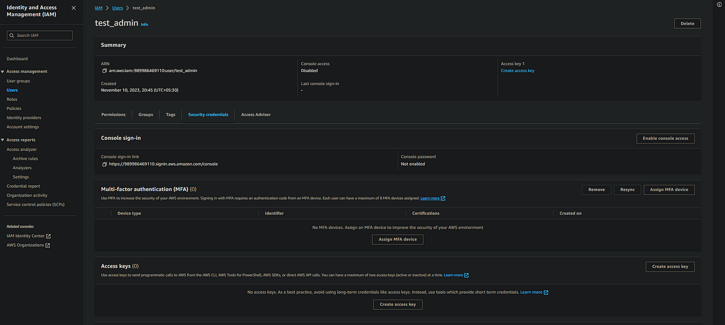Go to Users in the breadcrumb
Image resolution: width=725 pixels, height=325 pixels.
118,8
